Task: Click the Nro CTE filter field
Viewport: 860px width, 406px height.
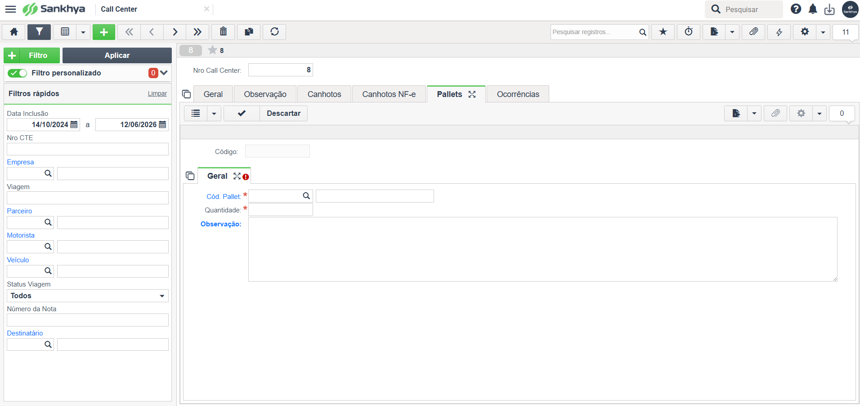Action: 88,149
